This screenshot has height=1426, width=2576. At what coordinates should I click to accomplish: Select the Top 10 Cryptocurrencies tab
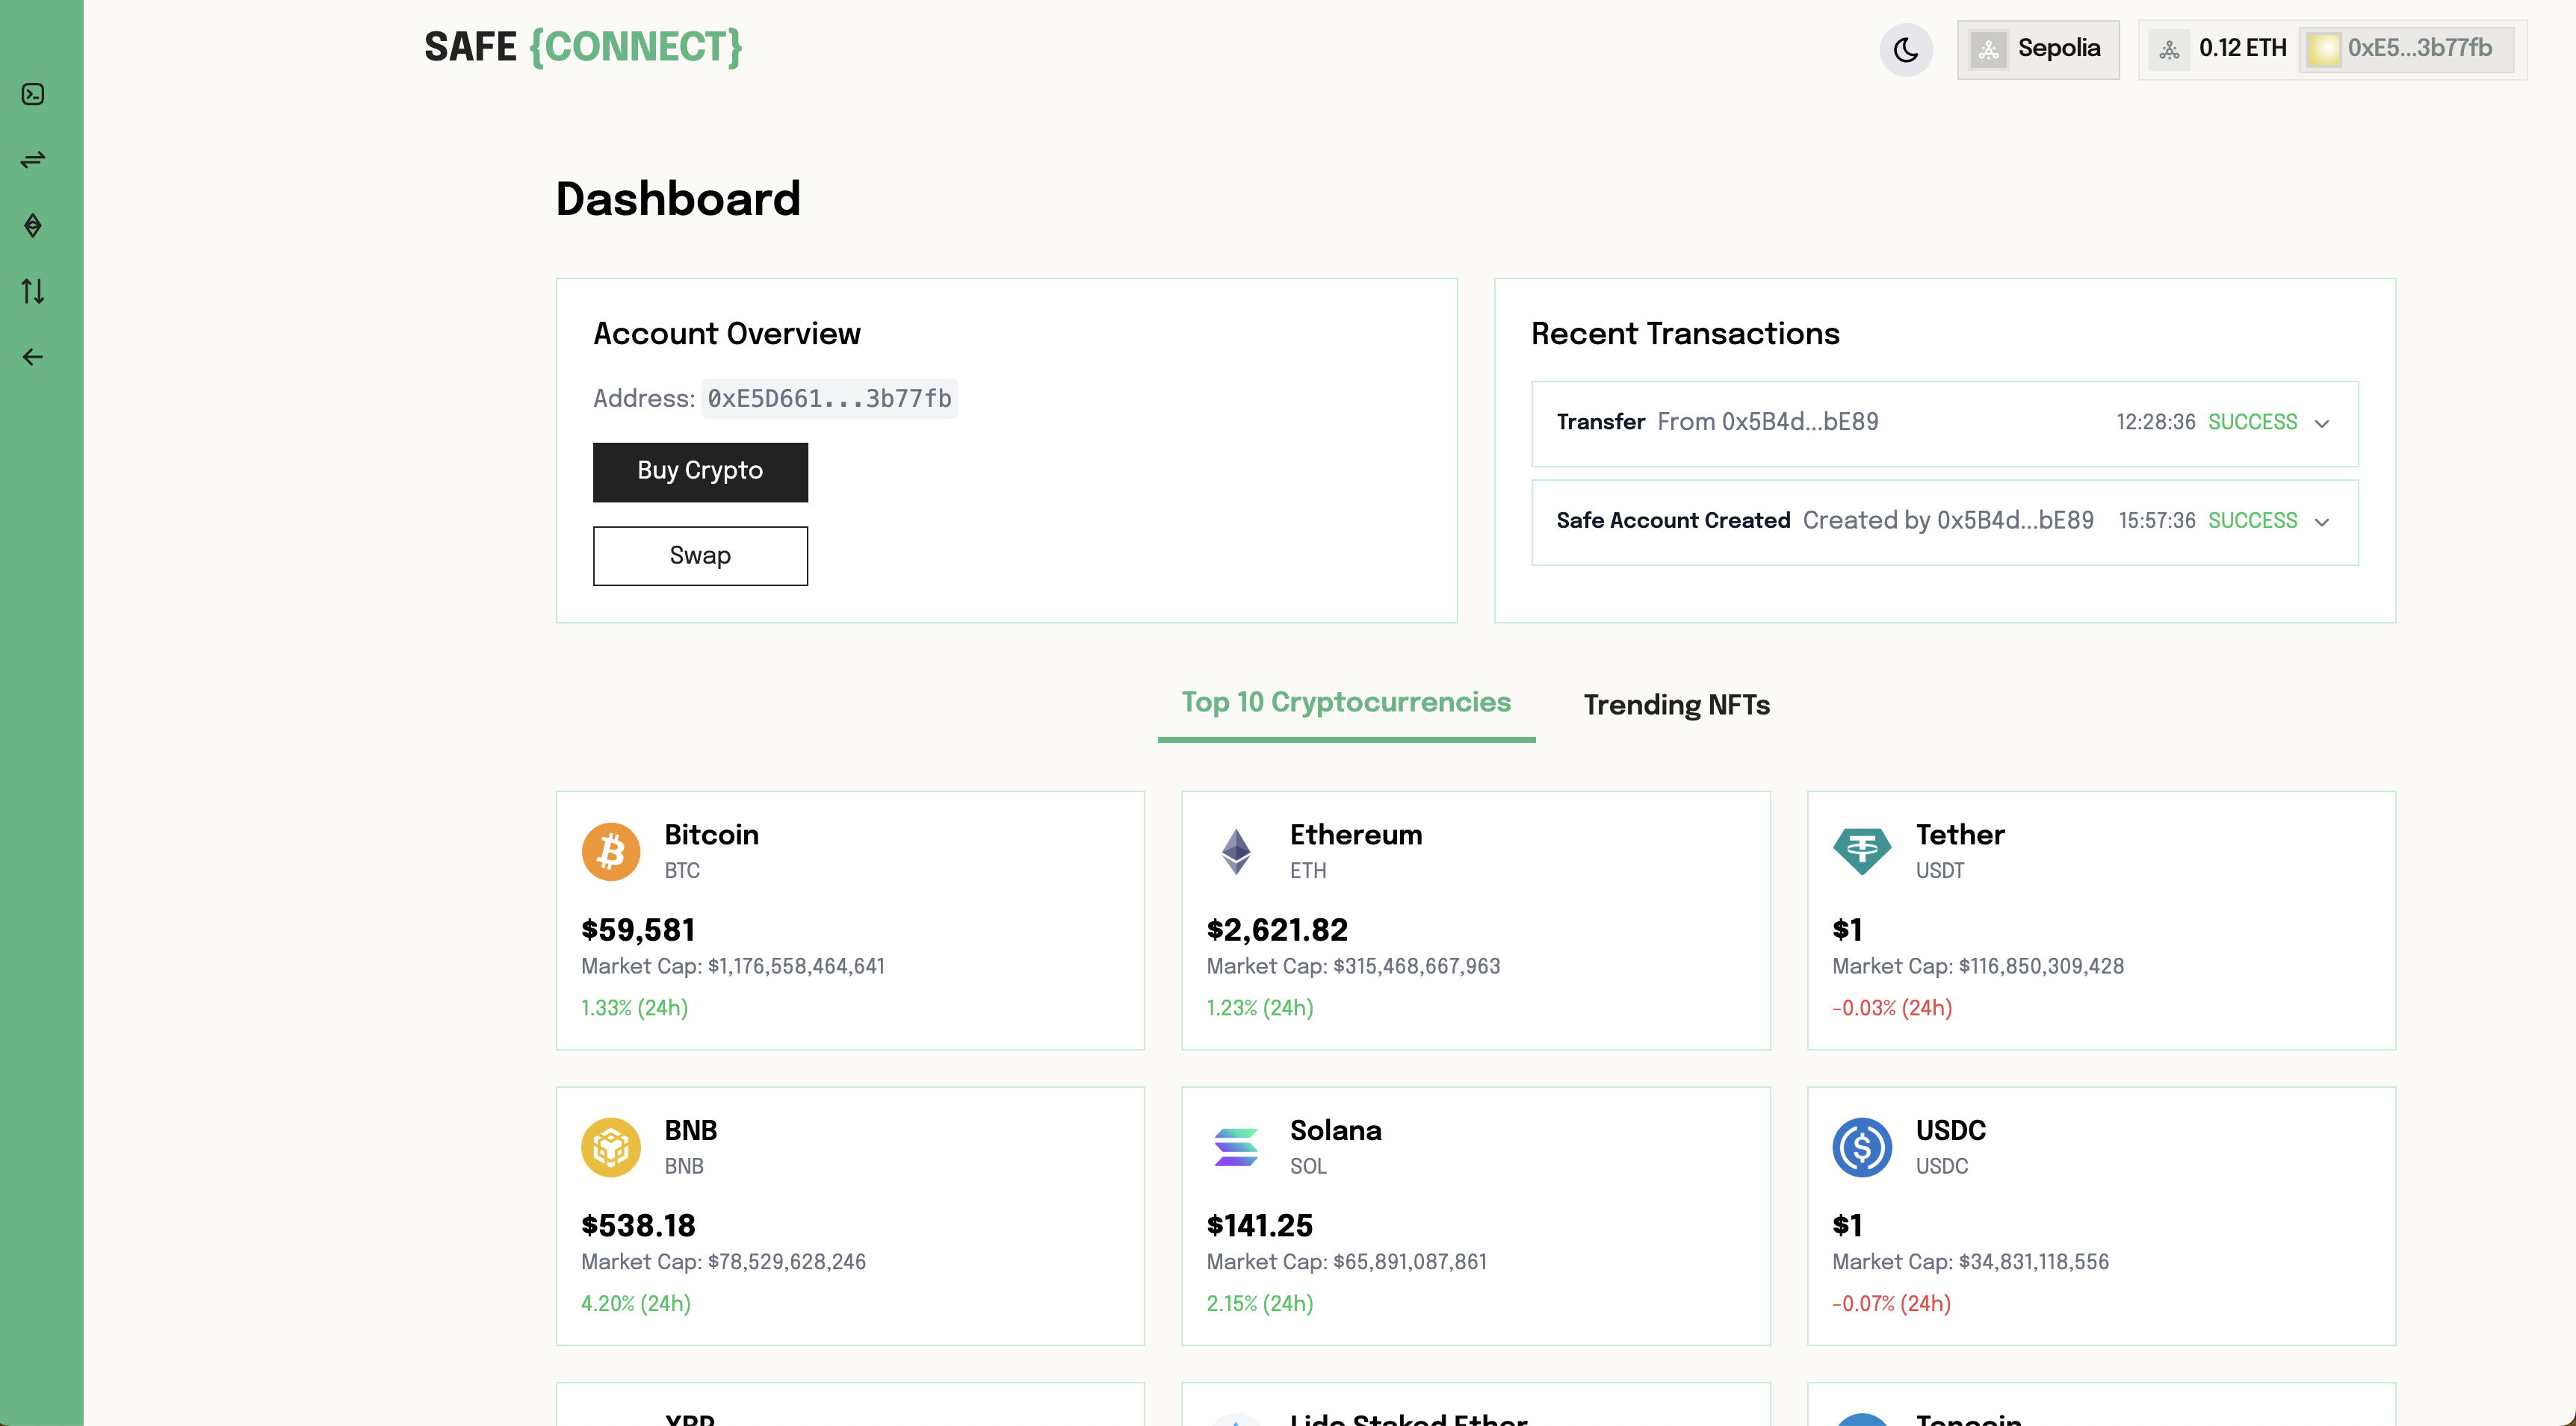[x=1346, y=703]
